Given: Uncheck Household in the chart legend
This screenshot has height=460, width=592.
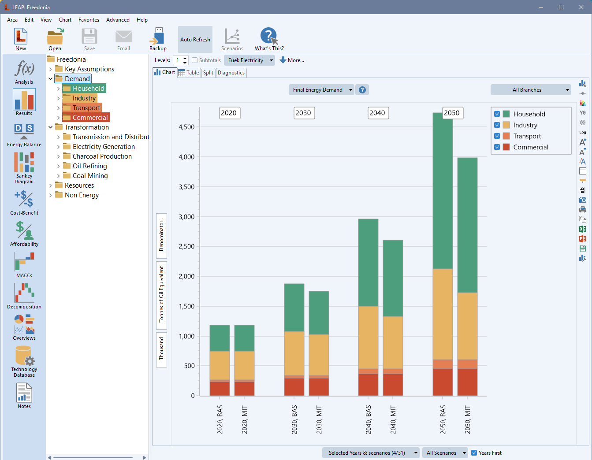Looking at the screenshot, I should [497, 114].
